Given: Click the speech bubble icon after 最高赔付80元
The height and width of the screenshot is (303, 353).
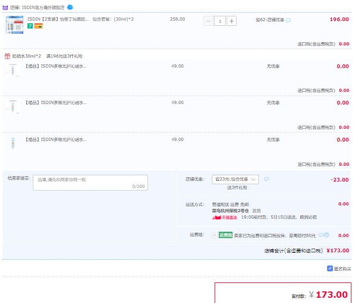Looking at the screenshot, I should point(321,235).
